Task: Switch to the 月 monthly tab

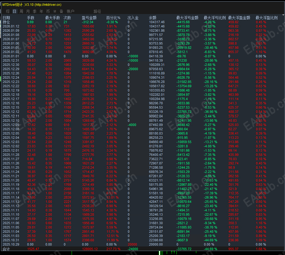Action: pyautogui.click(x=28, y=12)
